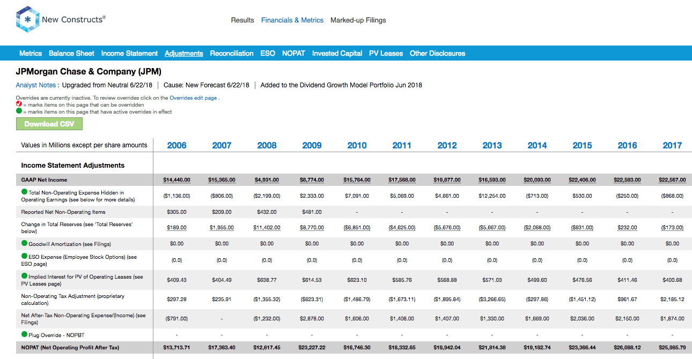Open the PV Leases tab

click(386, 53)
